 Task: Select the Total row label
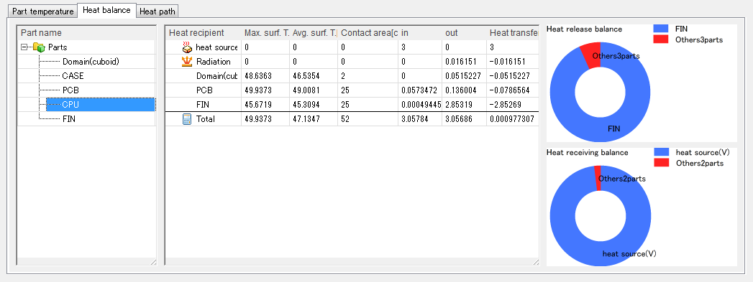206,119
